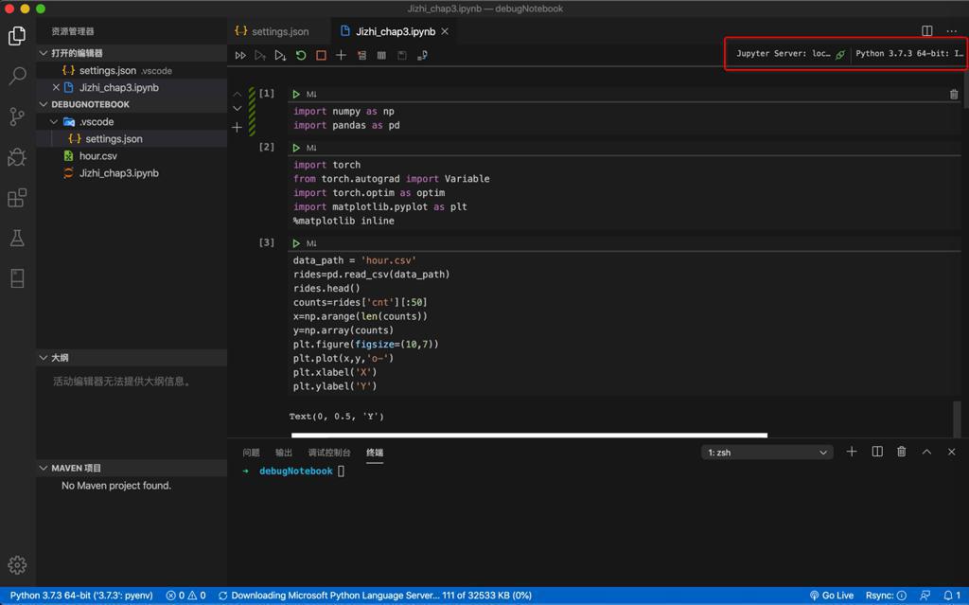This screenshot has height=605, width=969.
Task: Toggle cell 3 to markdown via M↓
Action: 311,243
